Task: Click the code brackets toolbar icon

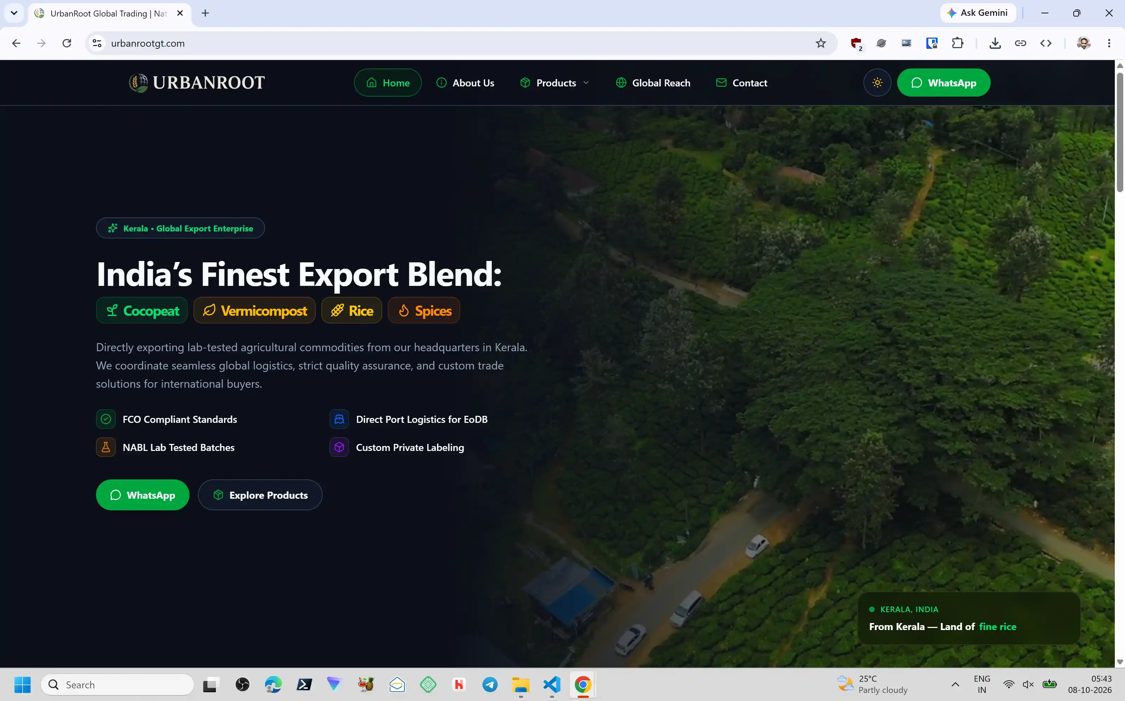Action: (1046, 43)
